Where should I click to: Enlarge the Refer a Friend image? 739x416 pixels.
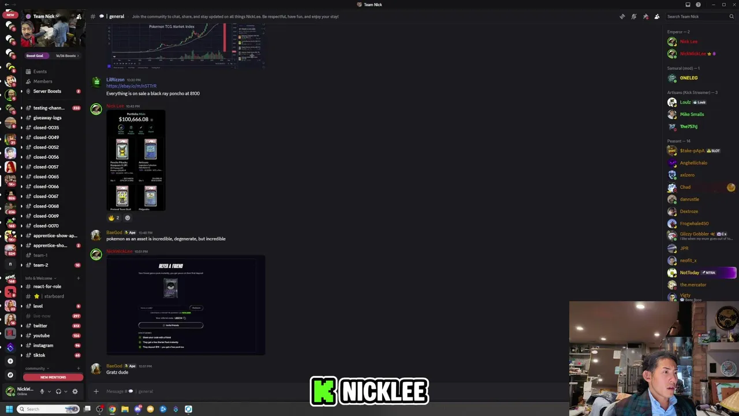click(186, 305)
